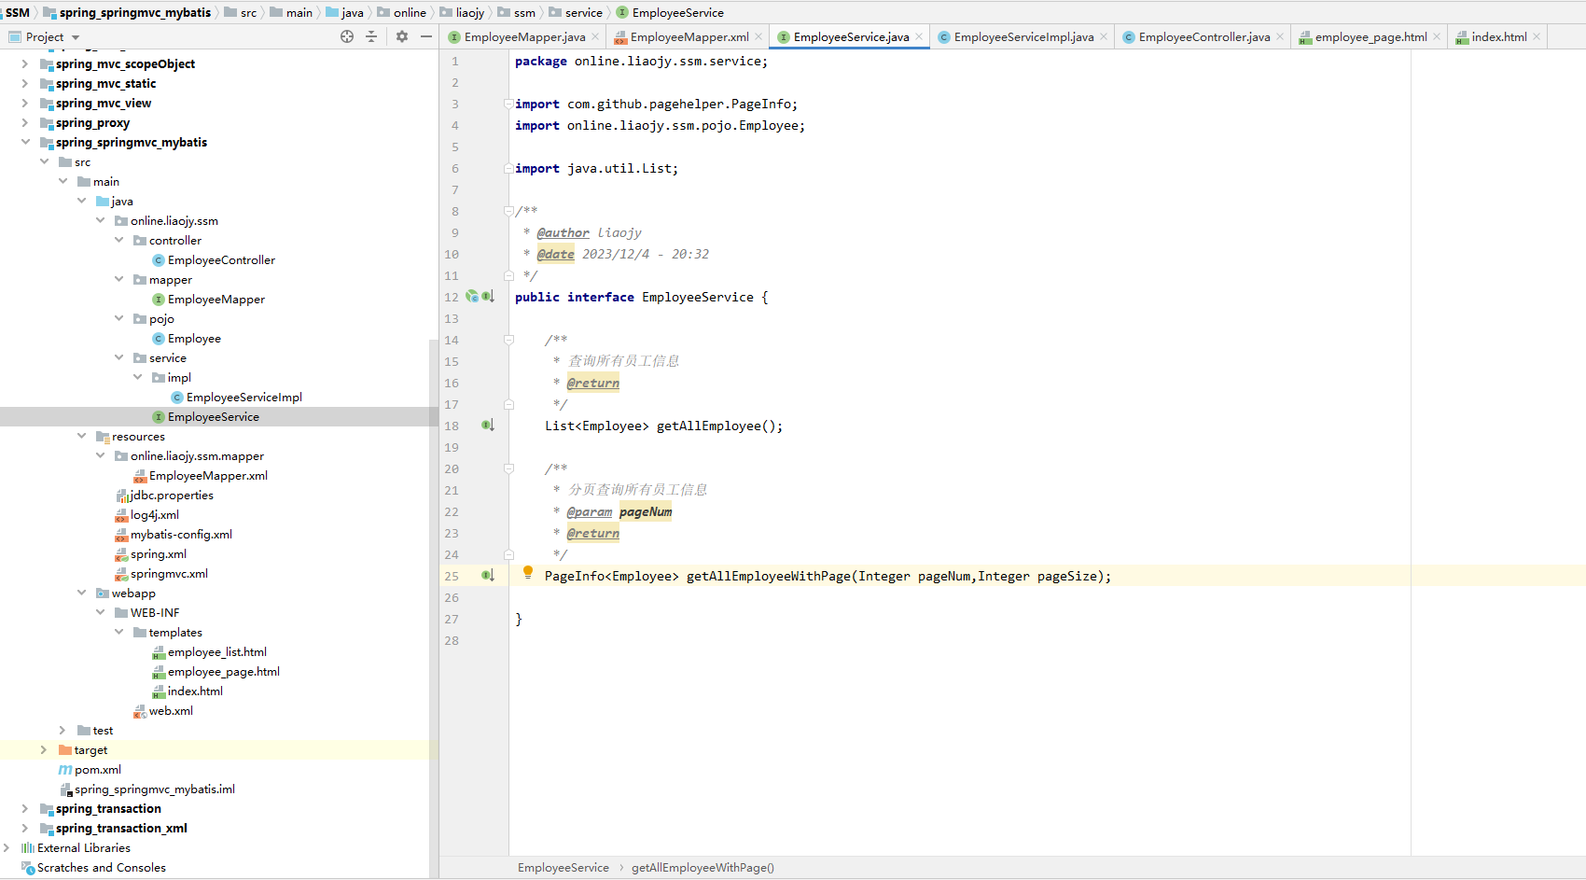Switch to EmployeeMapper.xml tab
Image resolution: width=1586 pixels, height=880 pixels.
(689, 36)
